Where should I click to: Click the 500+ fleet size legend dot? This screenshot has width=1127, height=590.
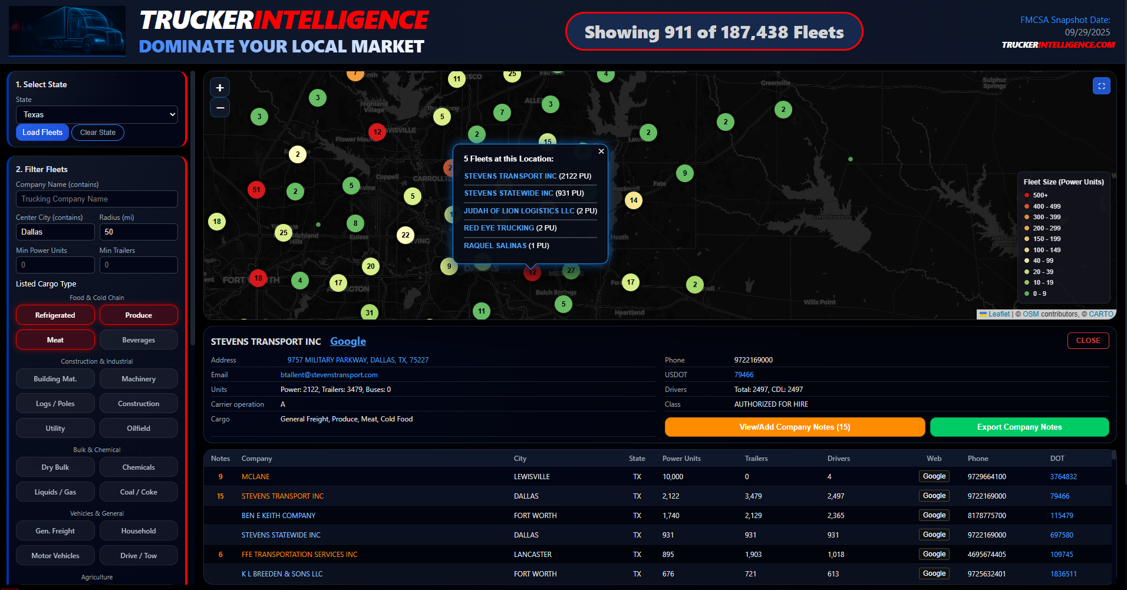[1027, 195]
